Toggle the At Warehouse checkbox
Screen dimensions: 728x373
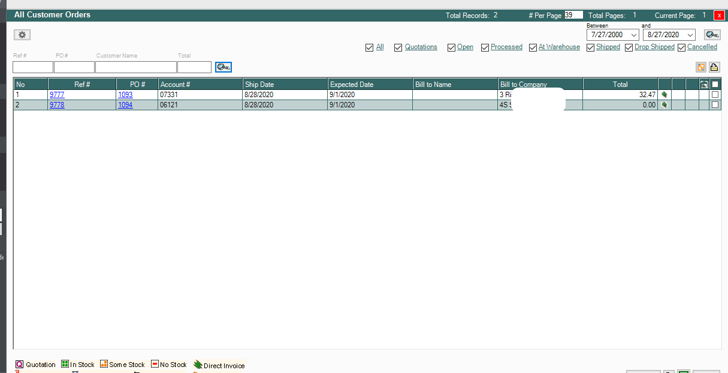533,47
